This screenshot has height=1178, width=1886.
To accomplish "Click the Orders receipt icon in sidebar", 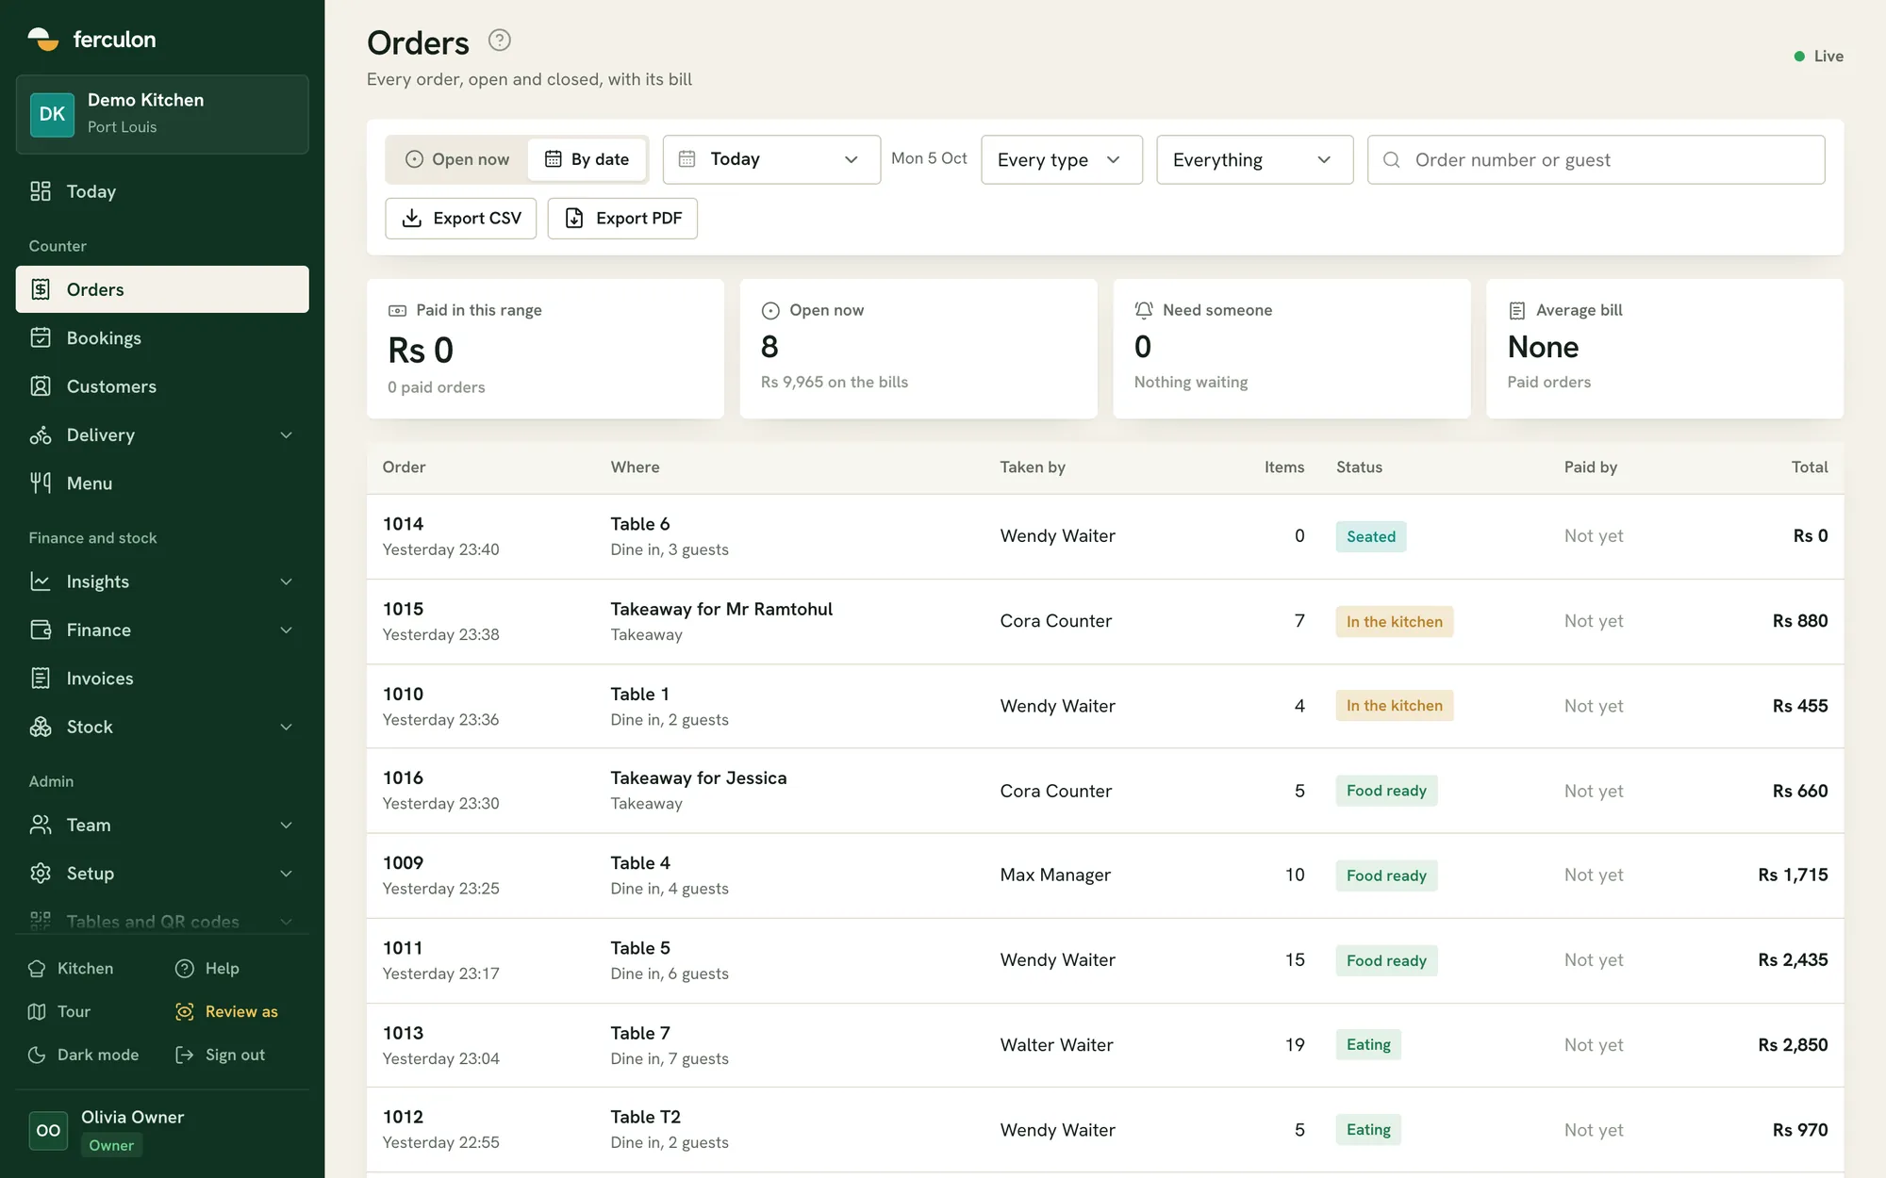I will click(x=41, y=289).
